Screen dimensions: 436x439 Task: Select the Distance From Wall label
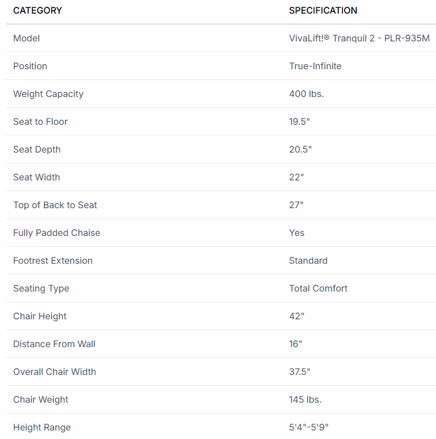pyautogui.click(x=54, y=344)
